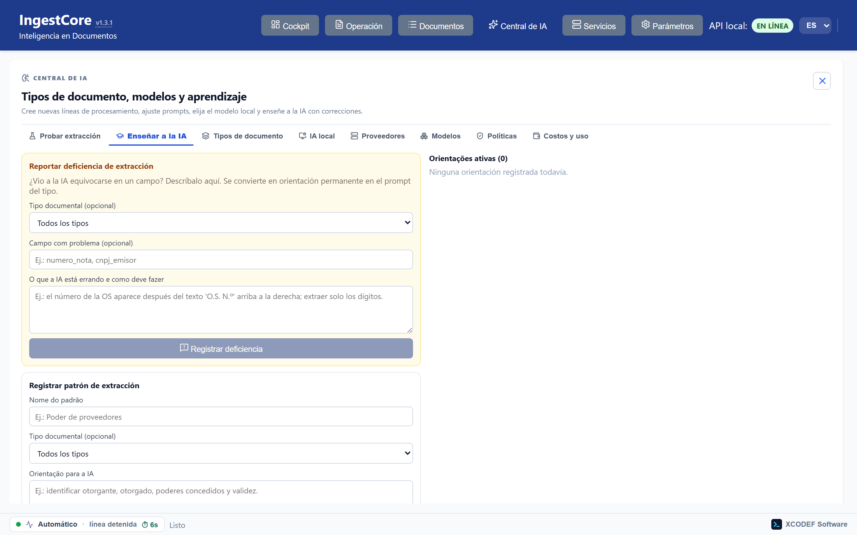The width and height of the screenshot is (857, 535).
Task: Click the flask icon on Probar extracción
Action: click(x=32, y=136)
